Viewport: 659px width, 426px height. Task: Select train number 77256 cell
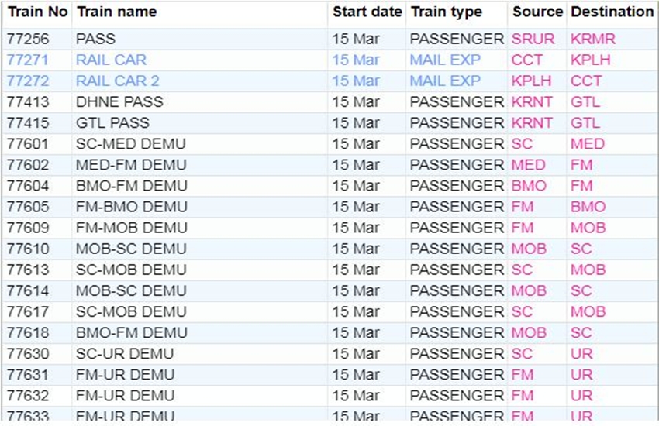pos(27,40)
